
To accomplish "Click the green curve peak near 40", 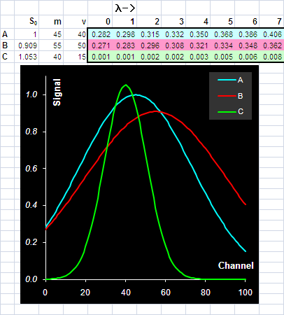I will (x=126, y=85).
